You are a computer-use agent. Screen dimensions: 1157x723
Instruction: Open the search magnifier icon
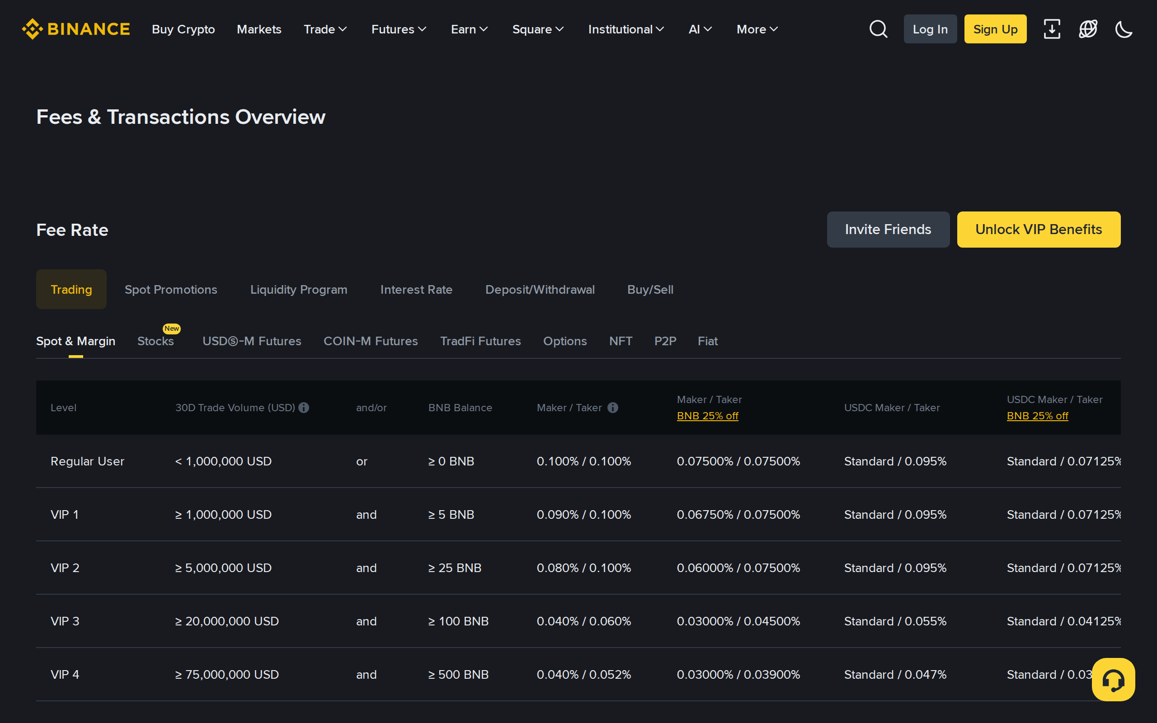click(878, 29)
